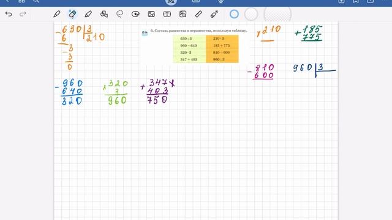This screenshot has height=220, width=392.
Task: Redo the undone action
Action: pos(23,14)
